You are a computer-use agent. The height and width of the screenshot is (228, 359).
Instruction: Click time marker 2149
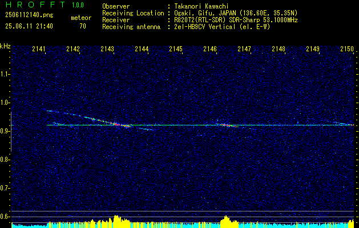click(x=313, y=48)
